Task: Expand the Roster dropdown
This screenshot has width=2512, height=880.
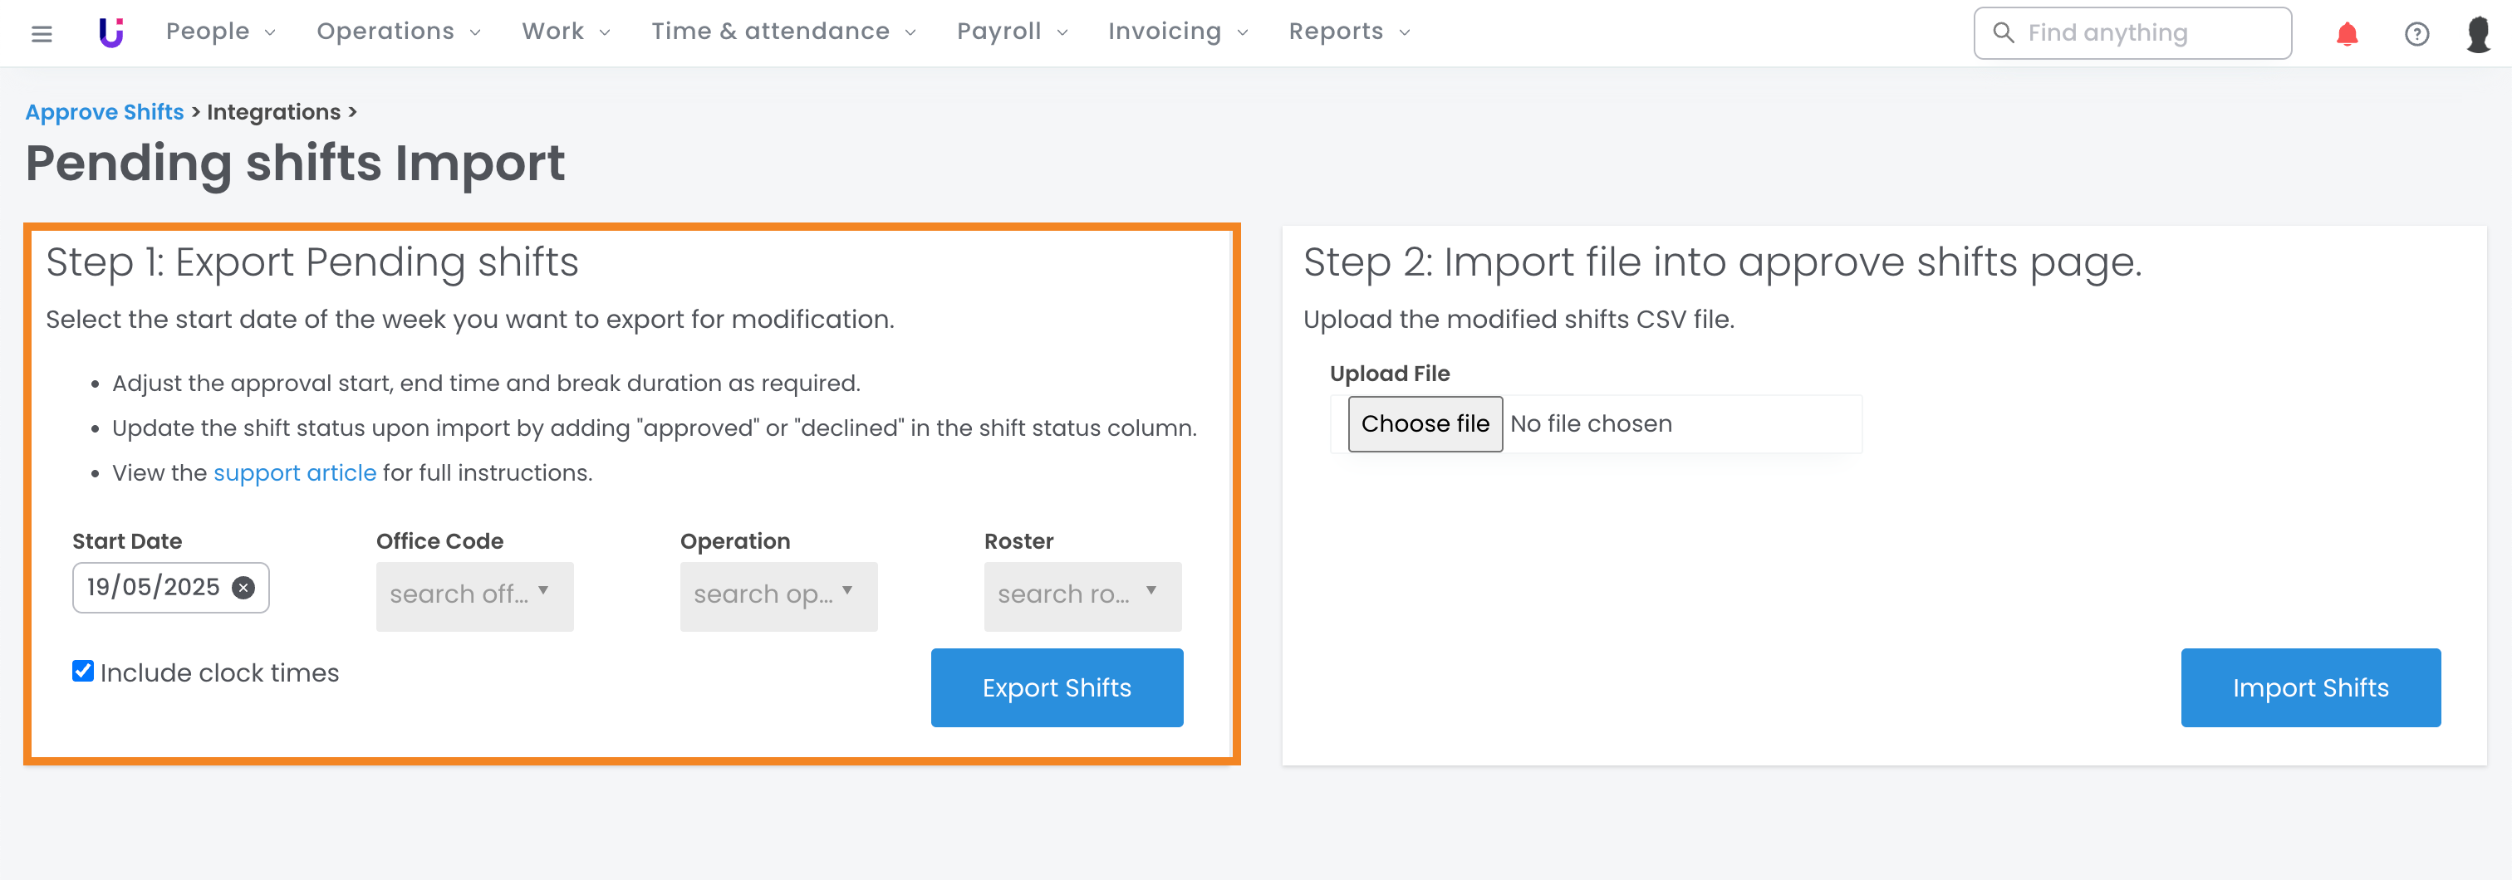Action: point(1082,595)
